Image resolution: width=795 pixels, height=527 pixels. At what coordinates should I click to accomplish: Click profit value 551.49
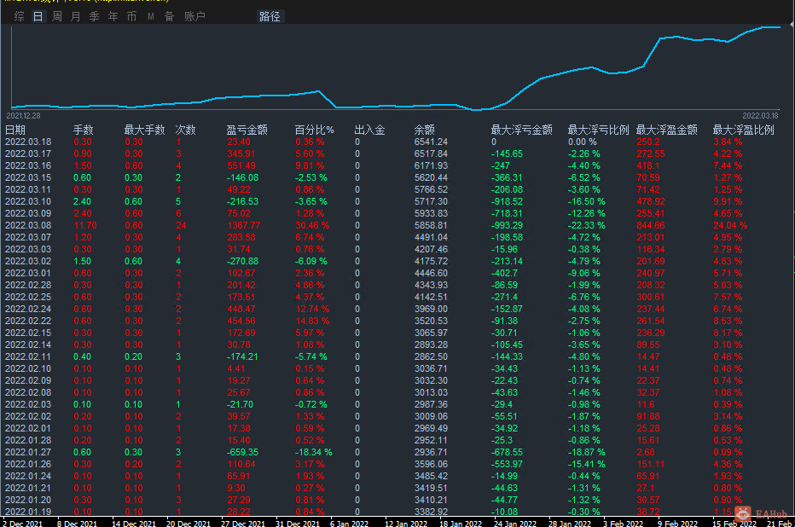[x=241, y=165]
